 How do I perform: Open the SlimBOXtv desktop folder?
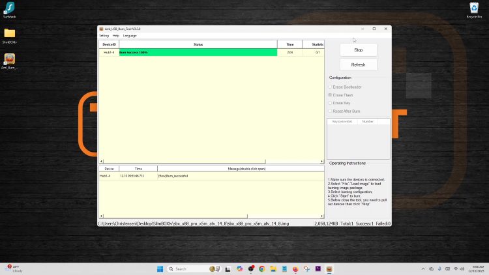point(9,36)
